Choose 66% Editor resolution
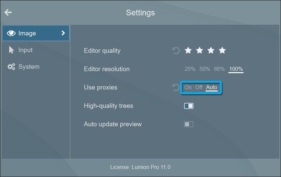The width and height of the screenshot is (281, 177). coord(219,69)
